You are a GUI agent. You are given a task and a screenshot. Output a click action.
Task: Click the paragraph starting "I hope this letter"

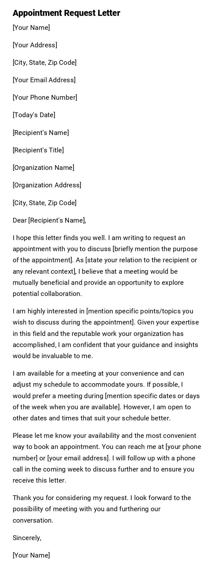(x=105, y=260)
